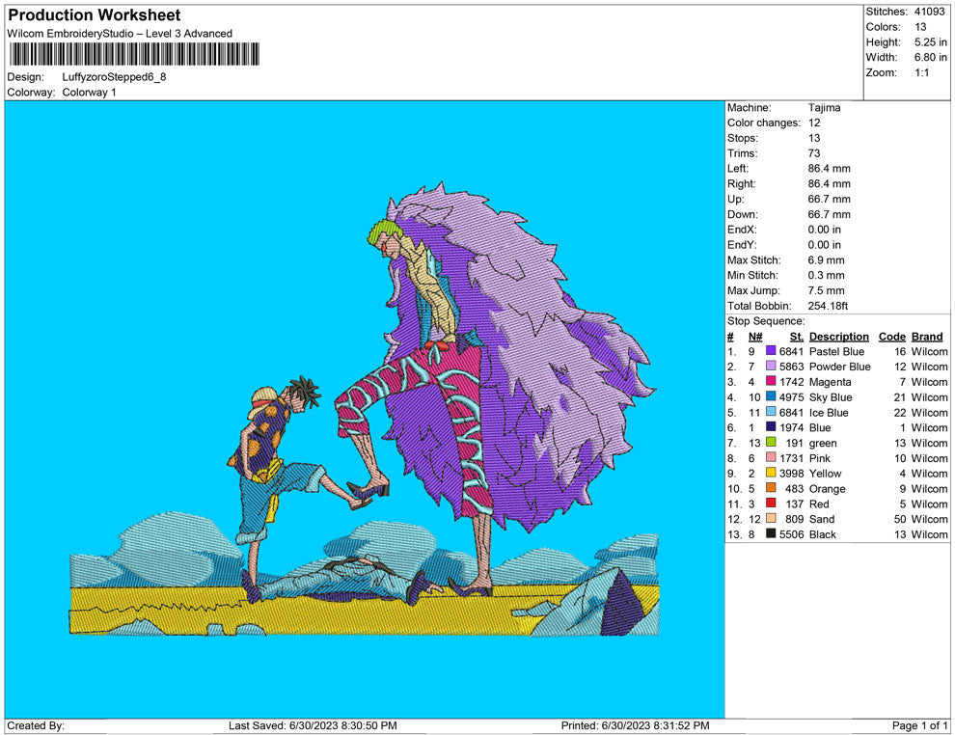Click the Black thread swatch
Screen dimensions: 955x735
click(771, 534)
